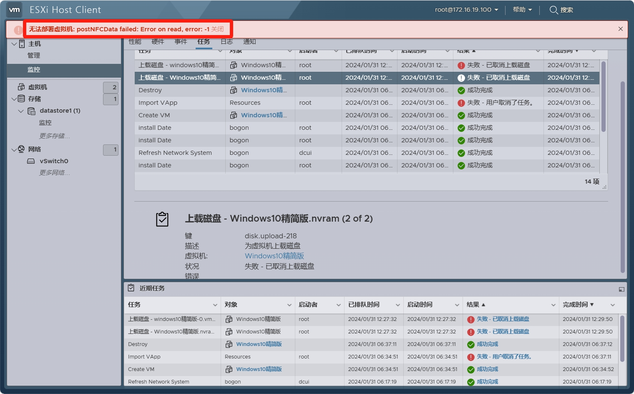The image size is (634, 394).
Task: Switch to the 事件 events tab
Action: click(x=181, y=41)
